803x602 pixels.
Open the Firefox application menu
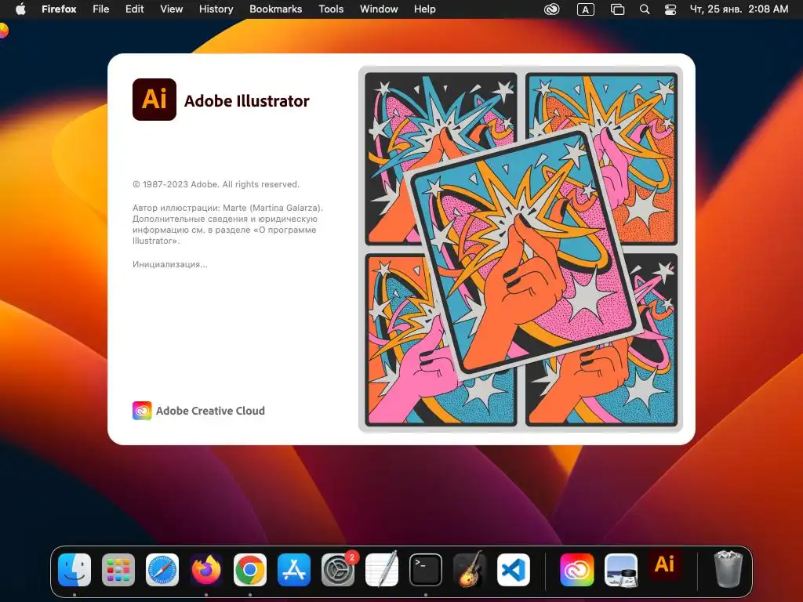(59, 9)
